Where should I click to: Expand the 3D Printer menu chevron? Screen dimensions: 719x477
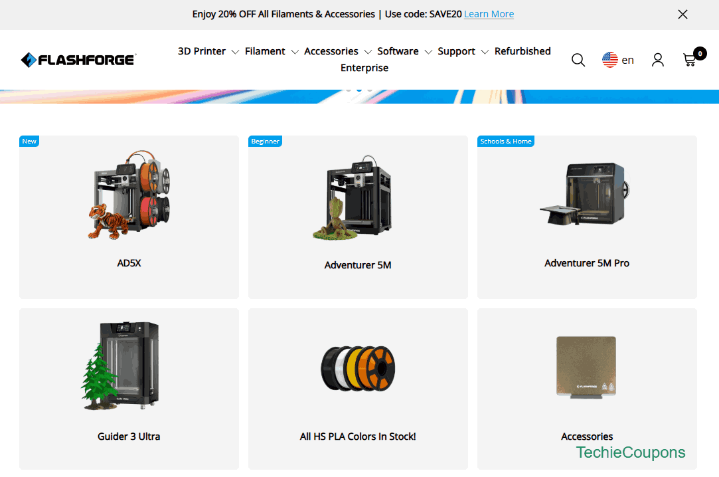(235, 52)
